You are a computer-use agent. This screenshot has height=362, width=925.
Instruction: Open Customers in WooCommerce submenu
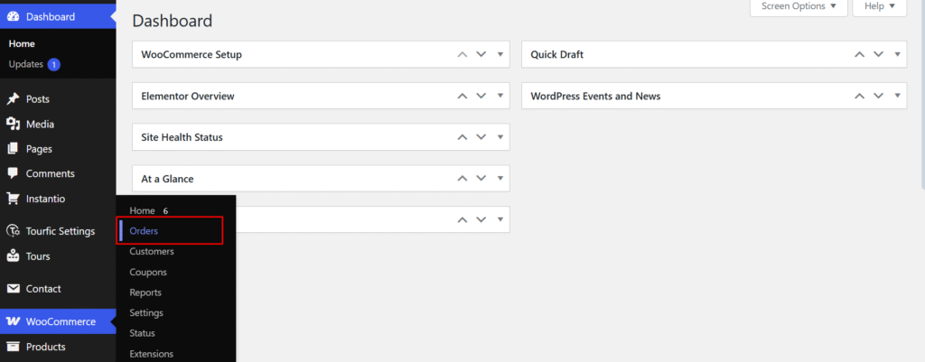(x=152, y=252)
